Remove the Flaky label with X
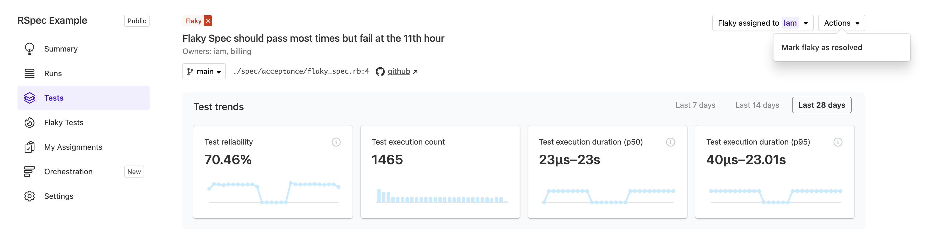Image resolution: width=931 pixels, height=252 pixels. coord(208,21)
